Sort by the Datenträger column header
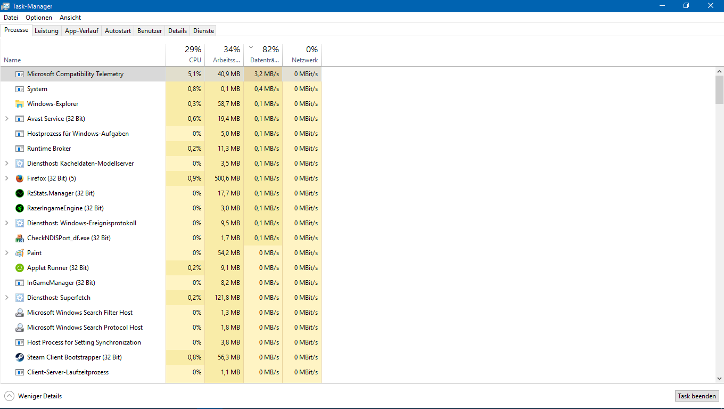This screenshot has width=724, height=409. (263, 54)
